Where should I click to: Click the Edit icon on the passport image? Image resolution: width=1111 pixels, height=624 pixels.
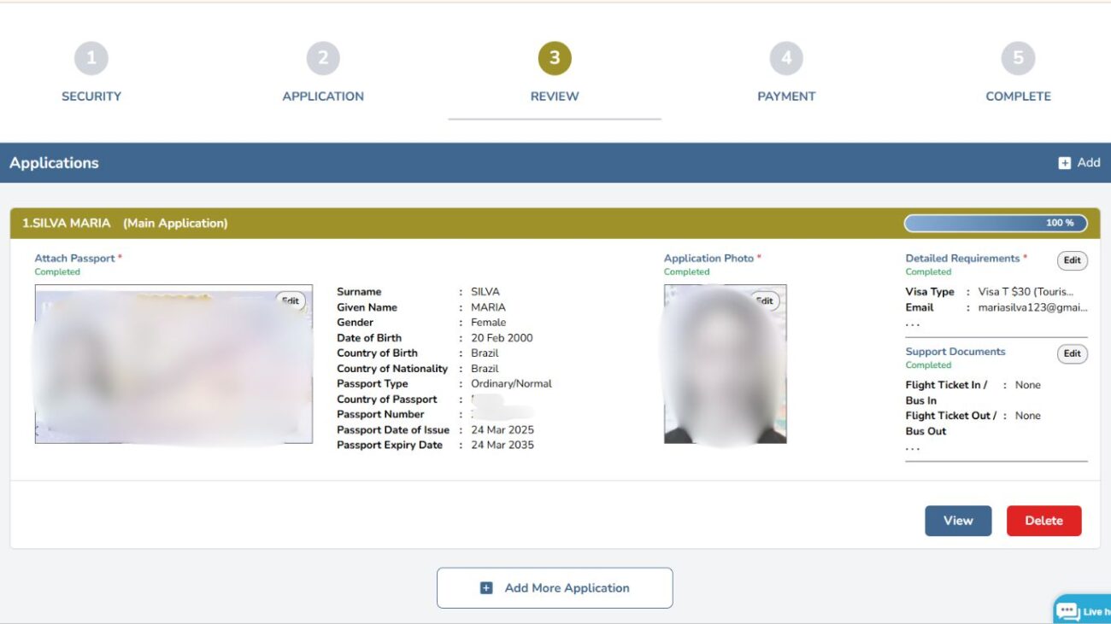(290, 300)
